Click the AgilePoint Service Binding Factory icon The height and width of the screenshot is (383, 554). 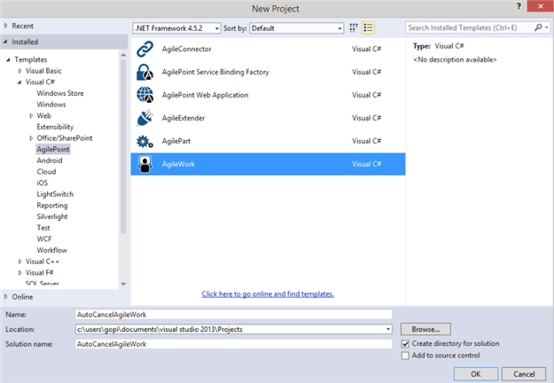point(144,72)
